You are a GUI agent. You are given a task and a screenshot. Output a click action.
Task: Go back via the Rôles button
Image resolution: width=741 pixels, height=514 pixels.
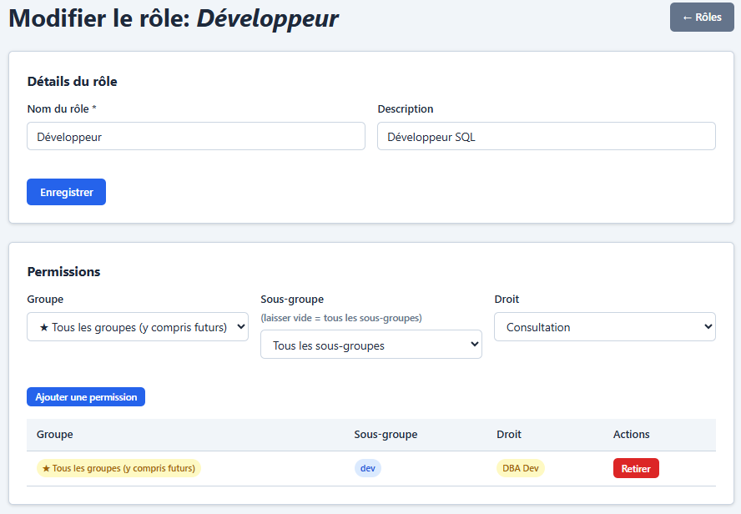pos(702,17)
